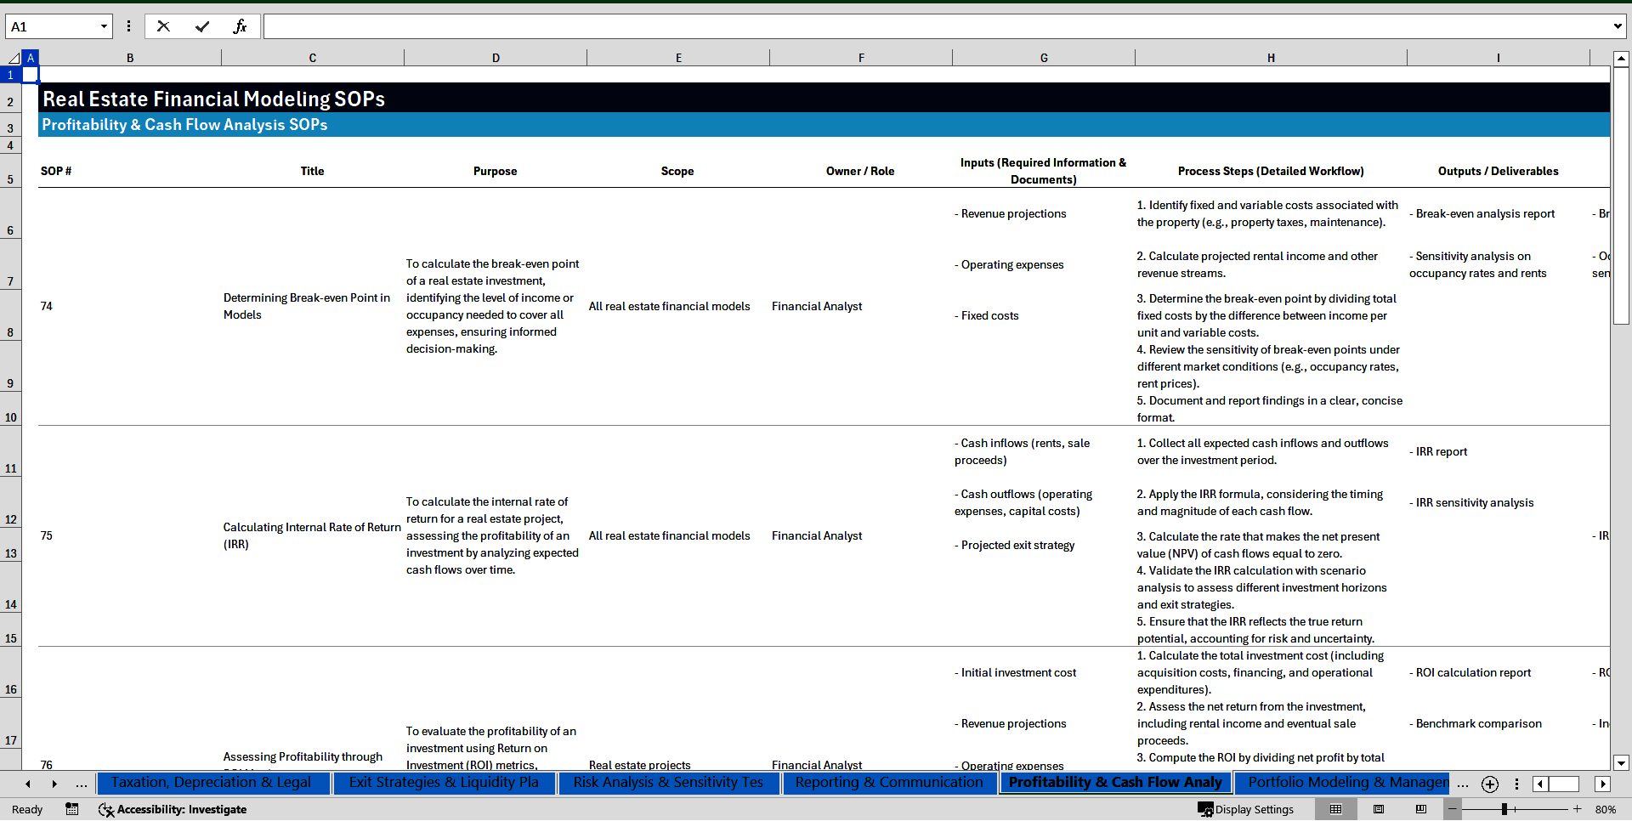Switch to the Taxation, Depreciation & Legal tab

(213, 783)
